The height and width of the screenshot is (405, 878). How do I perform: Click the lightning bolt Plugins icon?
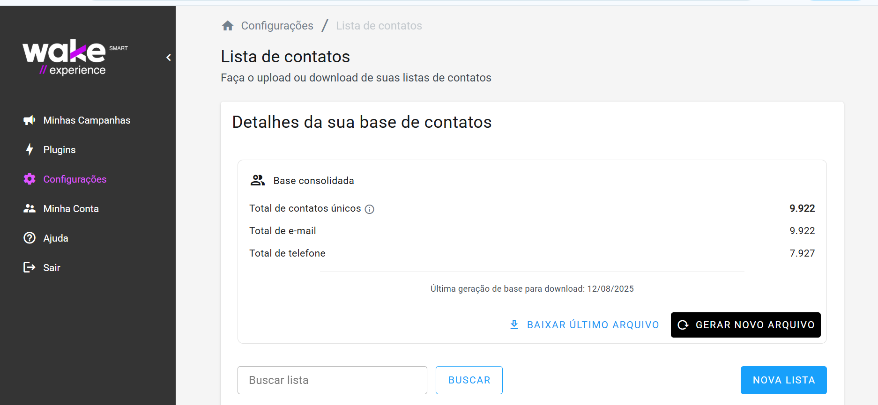[30, 149]
